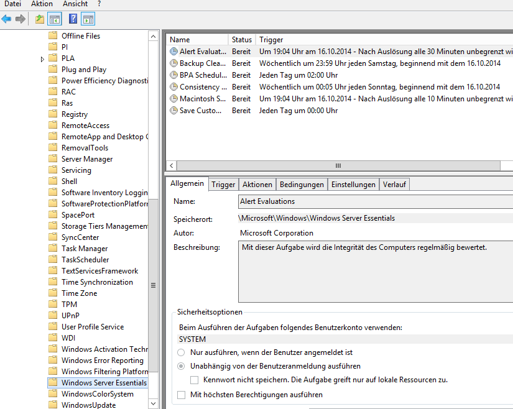This screenshot has width=513, height=409.
Task: Click the Forward arrow toolbar icon
Action: point(21,19)
